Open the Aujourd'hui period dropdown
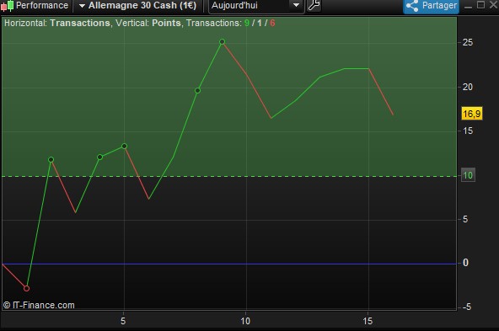Viewport: 499px width, 331px height. (x=256, y=6)
